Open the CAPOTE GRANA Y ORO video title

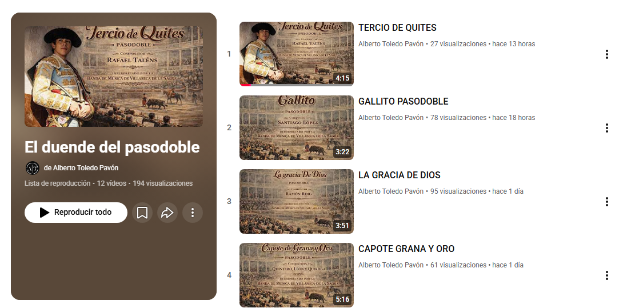[x=406, y=249]
